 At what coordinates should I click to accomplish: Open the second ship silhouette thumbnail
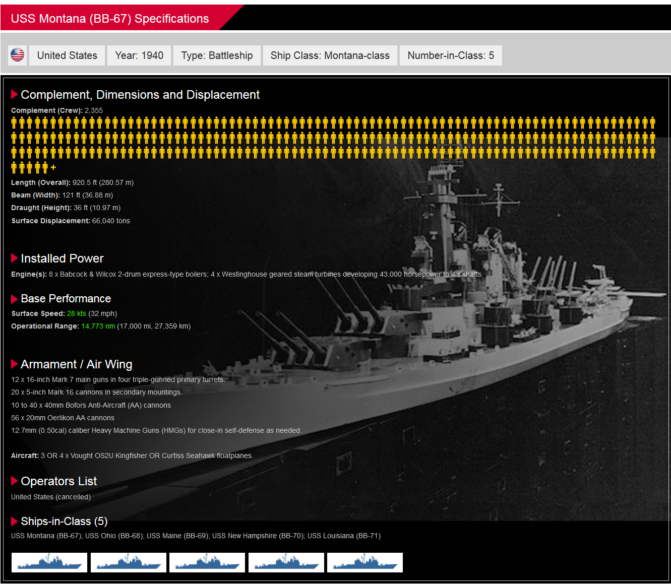(x=129, y=562)
